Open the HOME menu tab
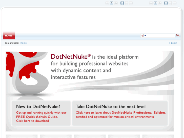184x138 pixels. point(9,36)
